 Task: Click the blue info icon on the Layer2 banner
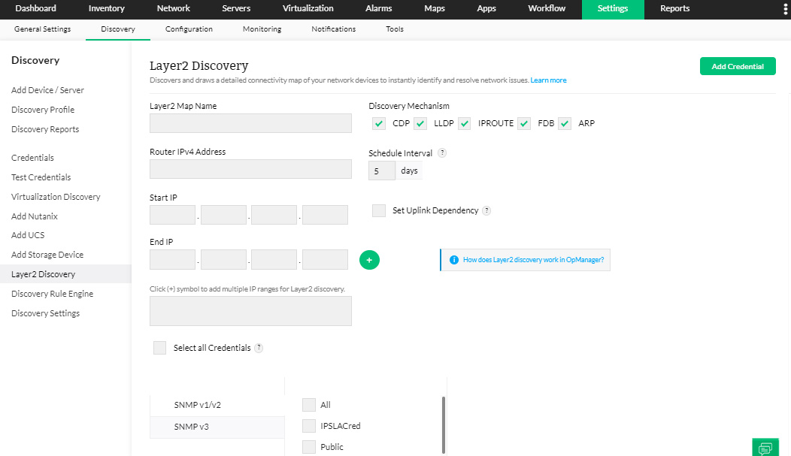pos(453,259)
